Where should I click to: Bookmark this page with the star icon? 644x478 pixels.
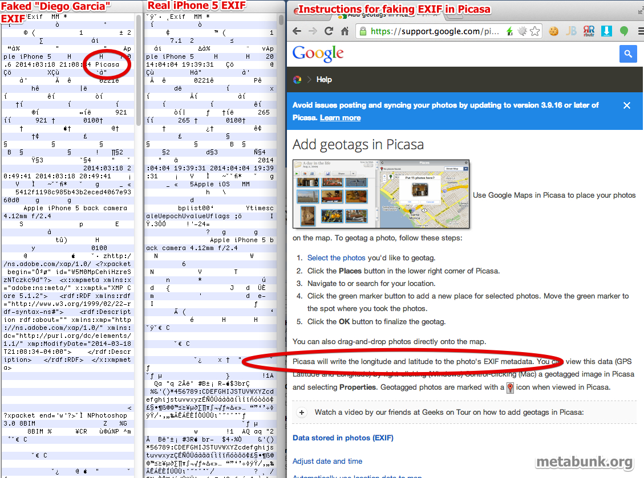534,31
